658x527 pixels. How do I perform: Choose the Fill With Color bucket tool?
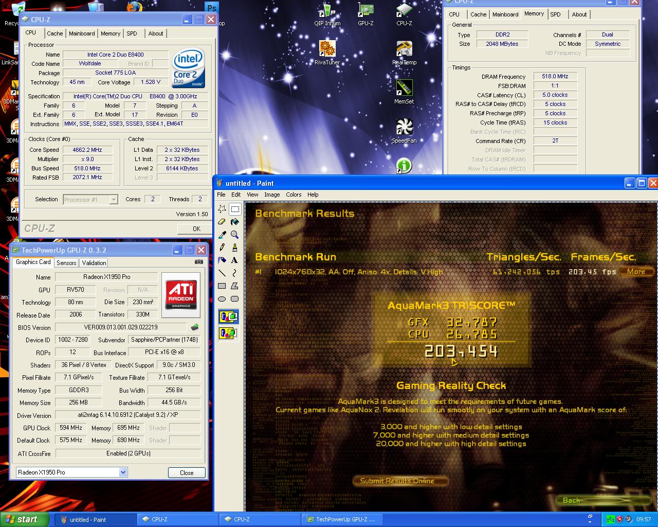click(x=235, y=222)
